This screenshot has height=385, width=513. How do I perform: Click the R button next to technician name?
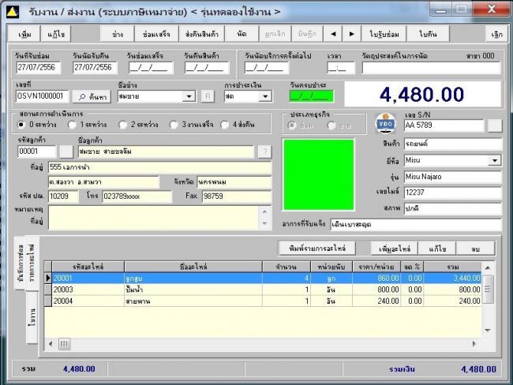[208, 96]
